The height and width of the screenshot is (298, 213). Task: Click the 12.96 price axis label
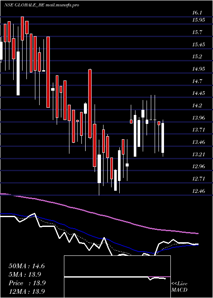pyautogui.click(x=199, y=167)
